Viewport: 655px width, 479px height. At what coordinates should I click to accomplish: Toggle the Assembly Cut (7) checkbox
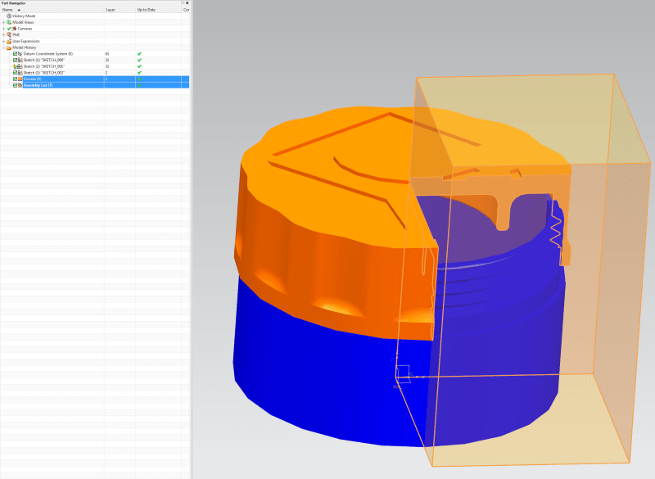click(x=15, y=85)
